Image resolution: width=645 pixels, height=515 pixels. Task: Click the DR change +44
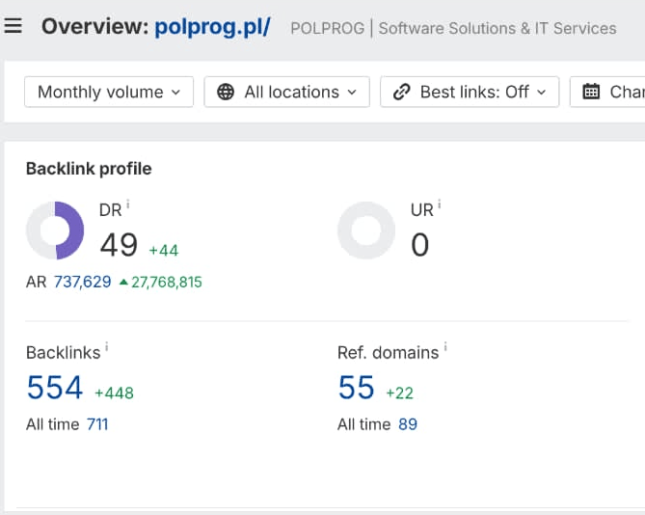click(164, 251)
